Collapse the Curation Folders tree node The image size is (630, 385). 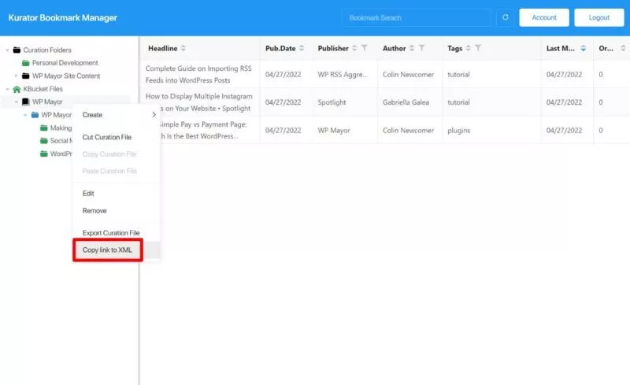7,50
